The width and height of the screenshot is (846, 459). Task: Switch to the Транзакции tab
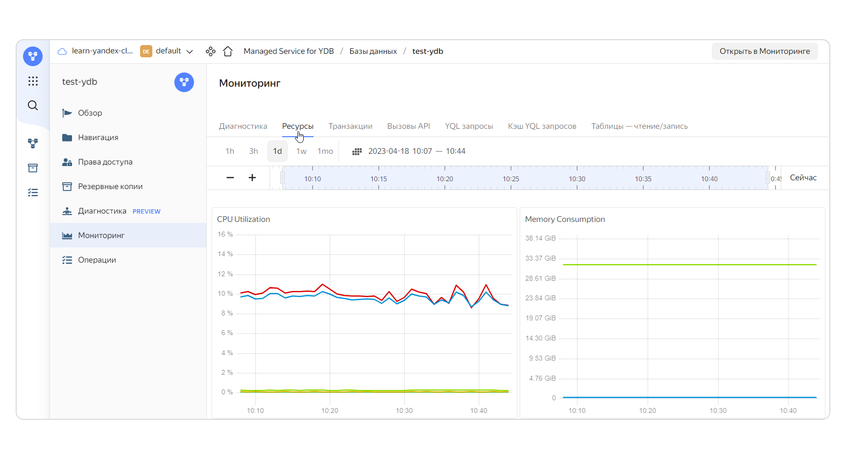click(x=350, y=126)
